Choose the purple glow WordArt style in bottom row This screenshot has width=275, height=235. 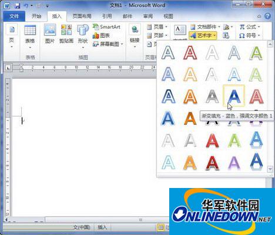tap(234, 162)
